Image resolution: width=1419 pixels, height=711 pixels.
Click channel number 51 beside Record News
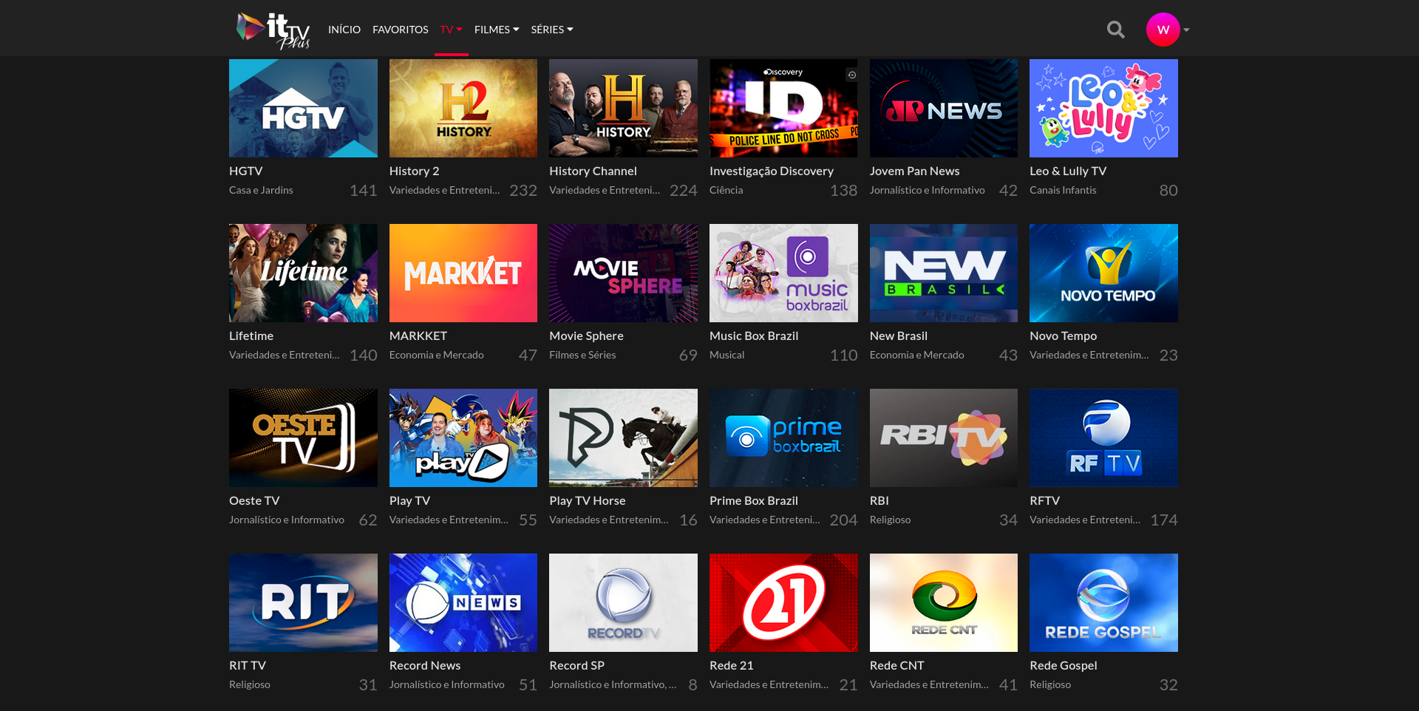click(x=528, y=685)
